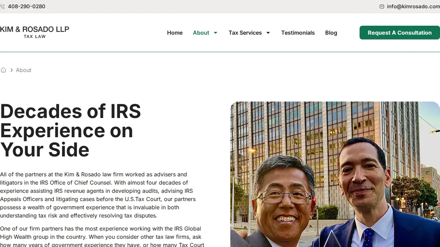Email info@kimrosado.com link
Screen dimensions: 440x247
413,7
